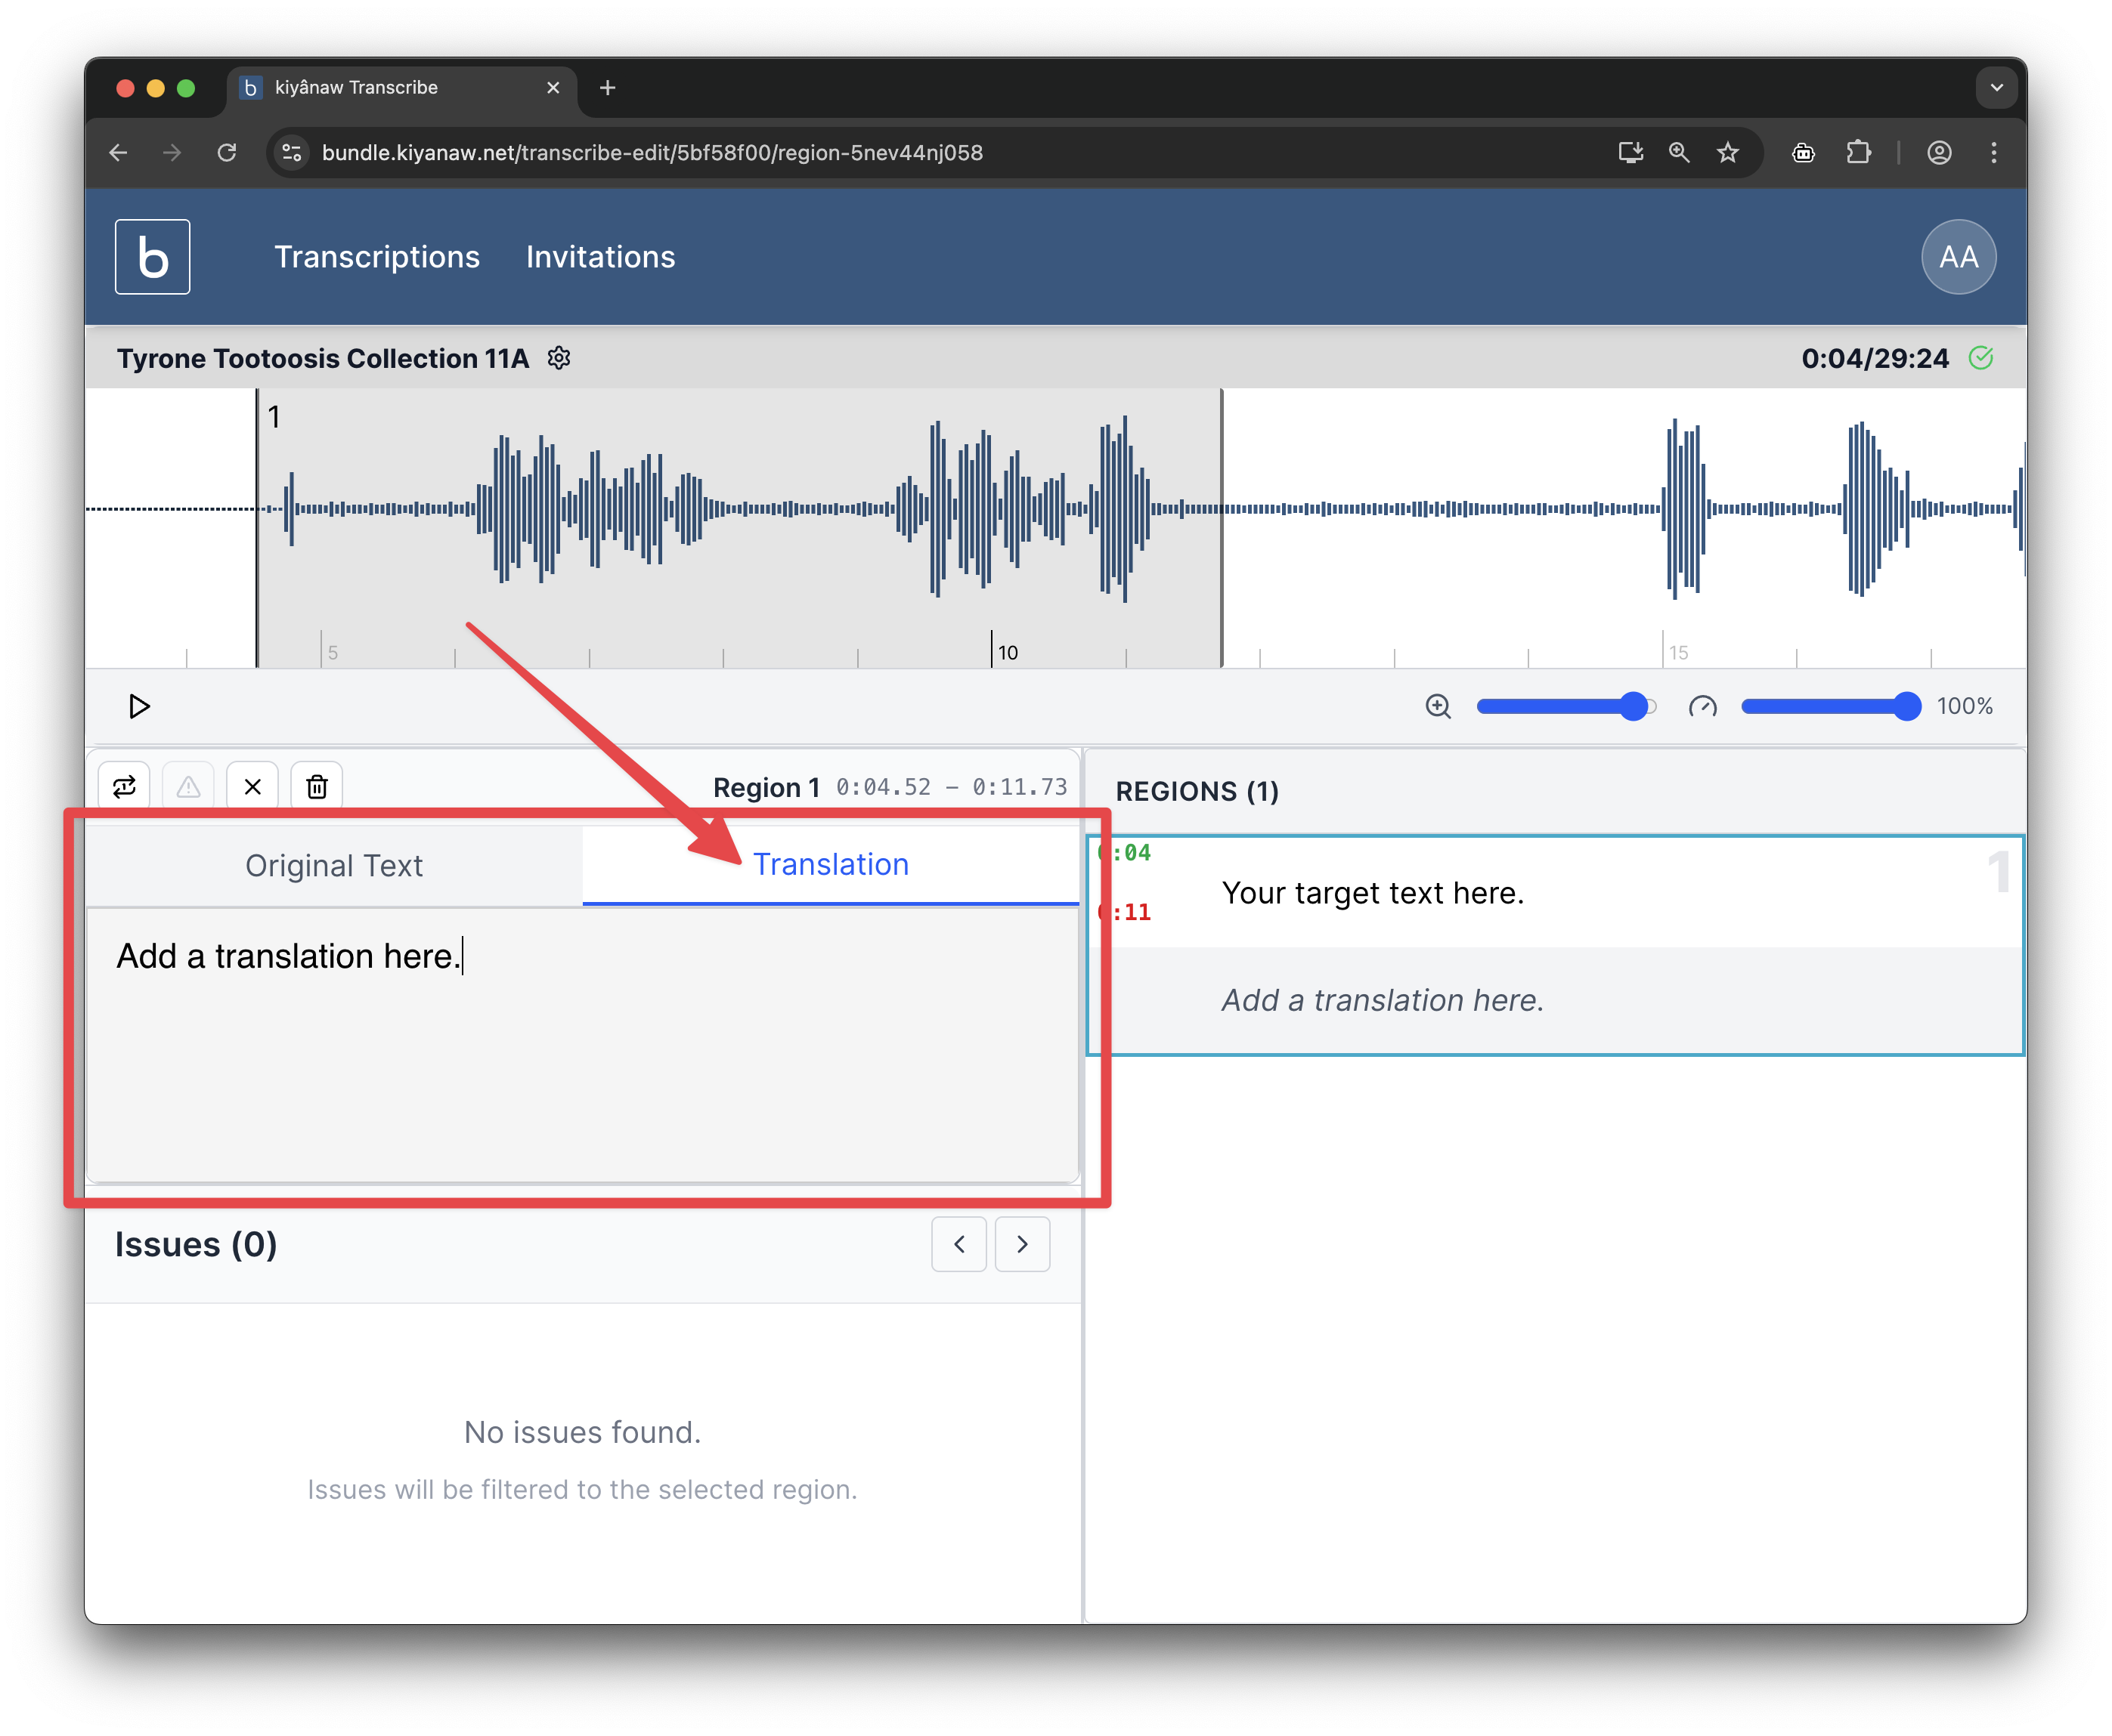2112x1736 pixels.
Task: Click the loop region icon
Action: [124, 787]
